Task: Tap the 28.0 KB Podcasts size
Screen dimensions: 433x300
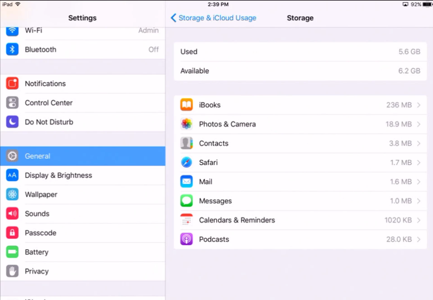Action: [x=399, y=239]
